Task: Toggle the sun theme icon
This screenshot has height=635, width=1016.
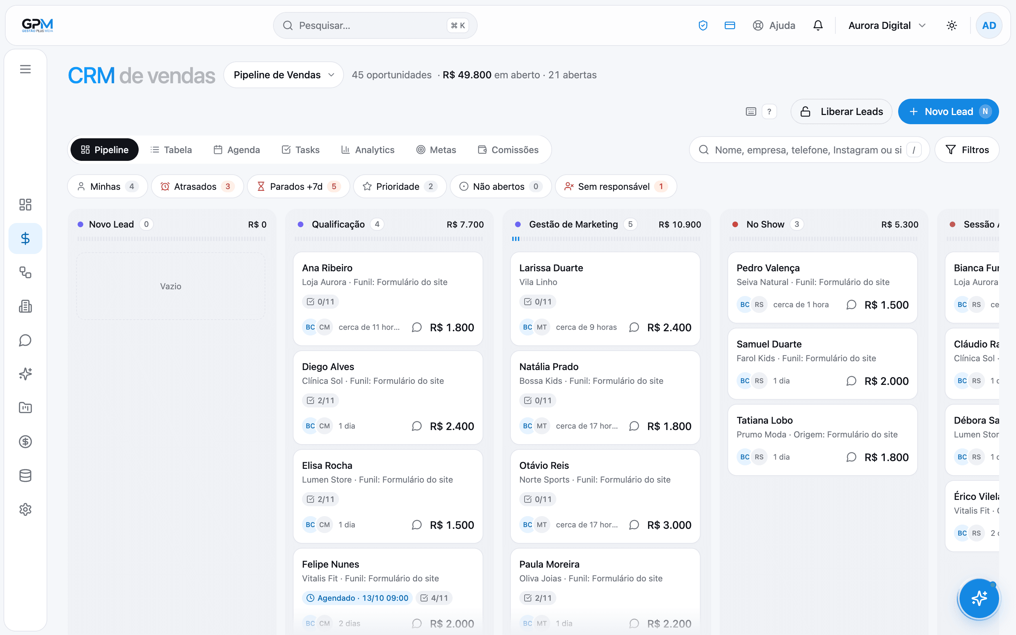Action: pyautogui.click(x=952, y=26)
